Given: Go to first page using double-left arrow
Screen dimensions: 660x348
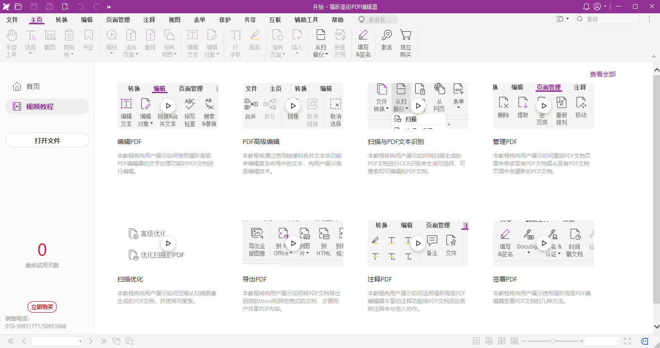Looking at the screenshot, I should pyautogui.click(x=11, y=341).
